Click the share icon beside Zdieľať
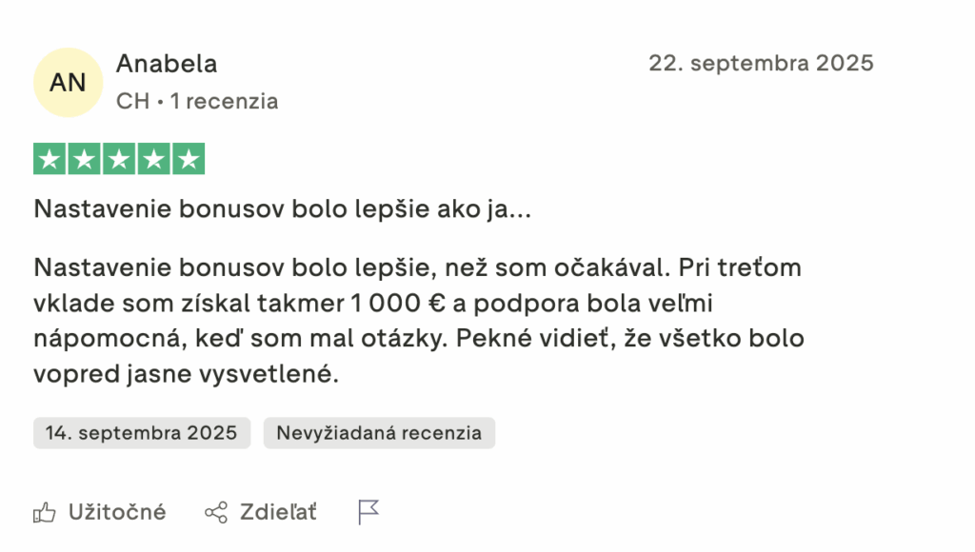 216,513
